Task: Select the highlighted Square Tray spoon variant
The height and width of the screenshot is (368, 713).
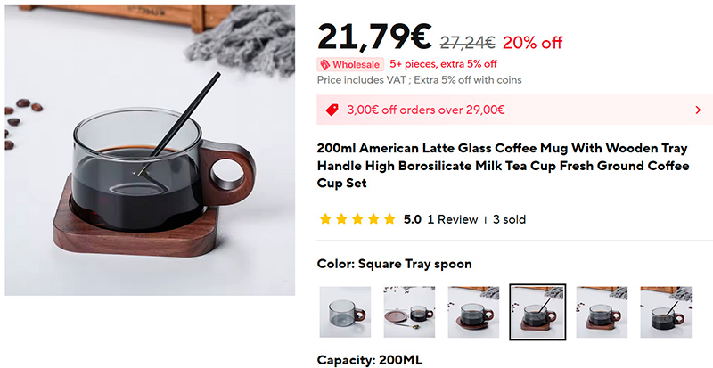Action: [537, 312]
